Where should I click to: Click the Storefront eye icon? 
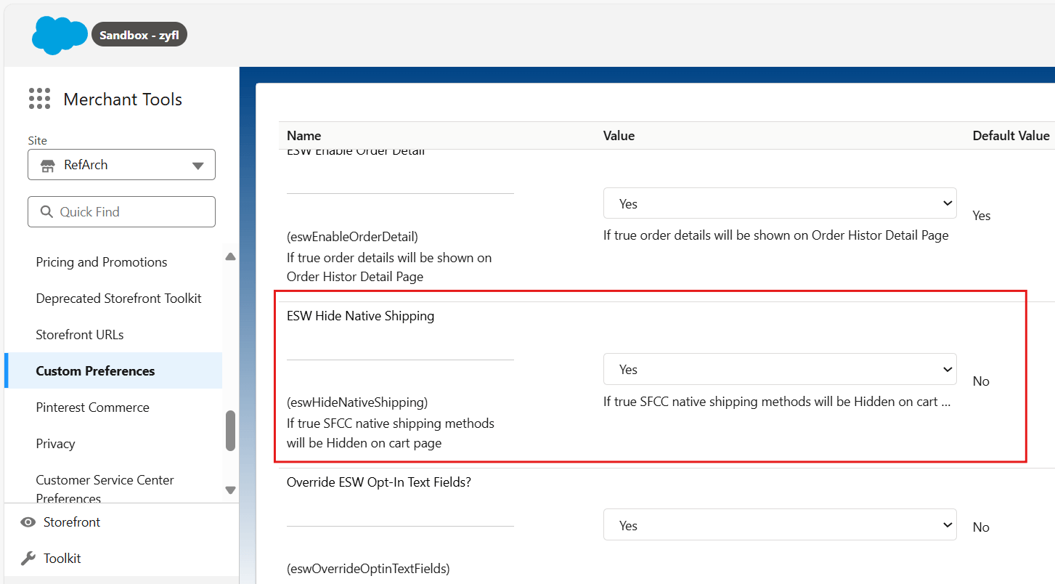28,522
